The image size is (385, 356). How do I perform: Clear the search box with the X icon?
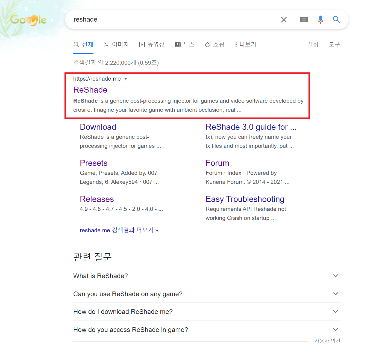284,20
